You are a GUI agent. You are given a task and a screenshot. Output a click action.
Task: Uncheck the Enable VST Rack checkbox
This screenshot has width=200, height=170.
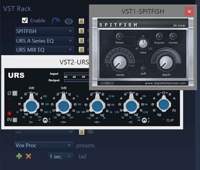[x=25, y=20]
